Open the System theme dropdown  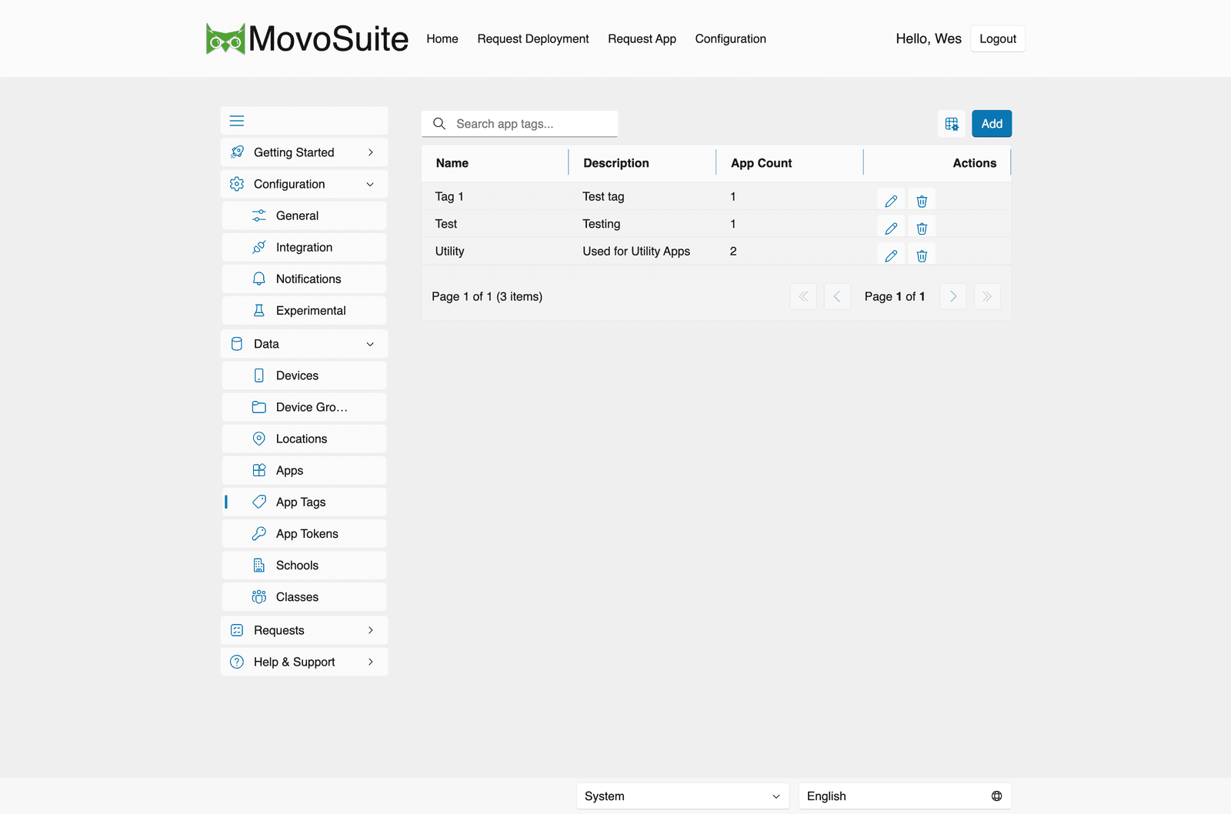tap(682, 796)
